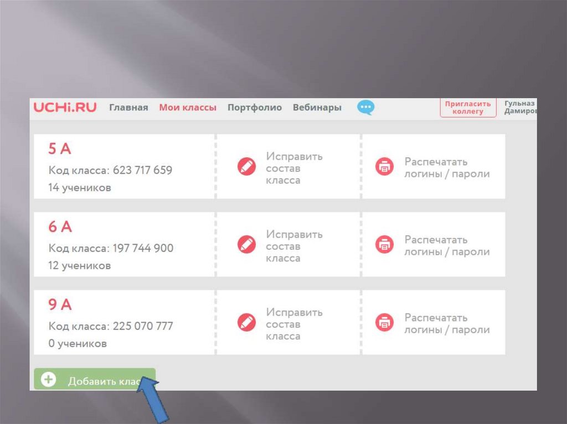The image size is (567, 424).
Task: Open the blue chat bubble icon
Action: pyautogui.click(x=365, y=108)
